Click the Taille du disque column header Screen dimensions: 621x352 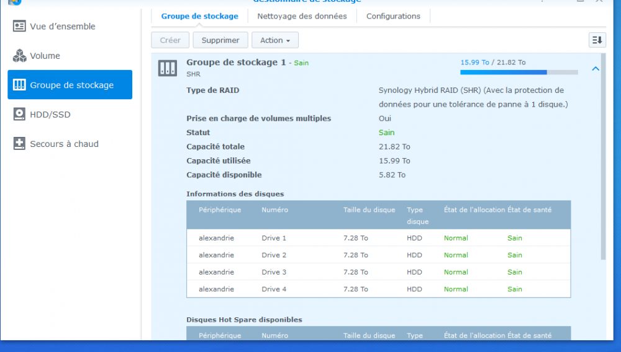[x=369, y=210]
